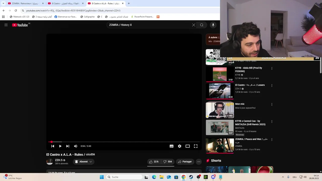Seek on the video progress bar

[124, 142]
